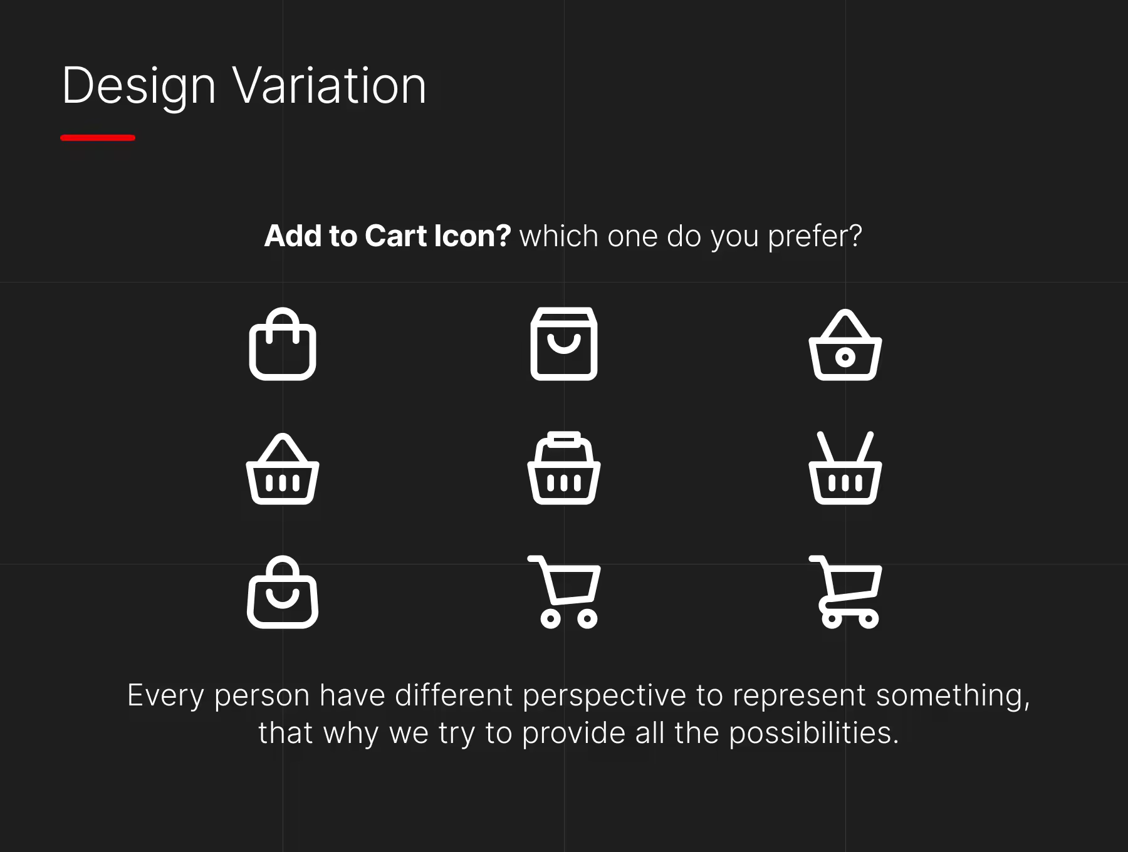Pick the basket icon with two open V handles

point(845,468)
